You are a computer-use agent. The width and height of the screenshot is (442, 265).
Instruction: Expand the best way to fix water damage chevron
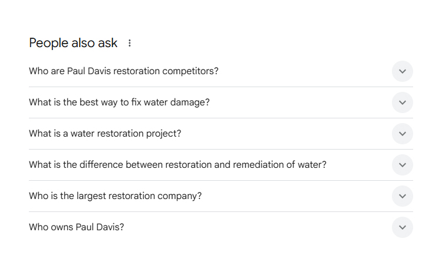[x=403, y=102]
